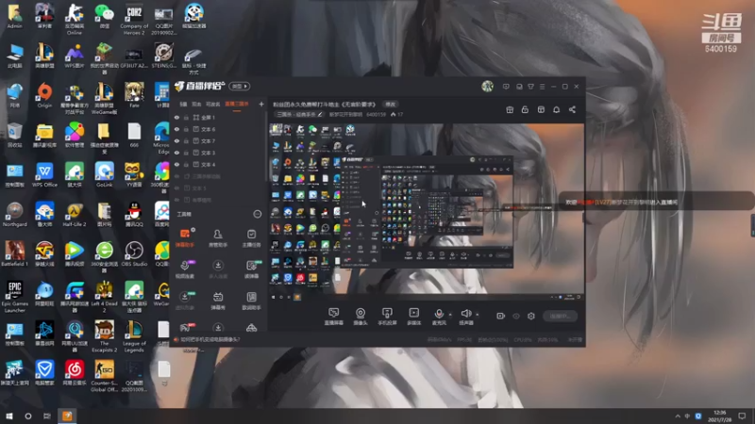
Task: Add a new scene with plus button
Action: [261, 104]
